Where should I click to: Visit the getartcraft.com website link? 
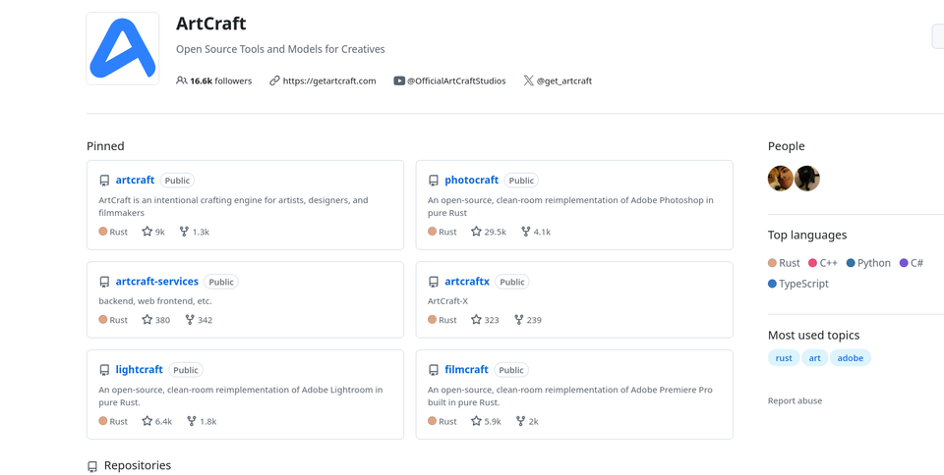pyautogui.click(x=329, y=80)
